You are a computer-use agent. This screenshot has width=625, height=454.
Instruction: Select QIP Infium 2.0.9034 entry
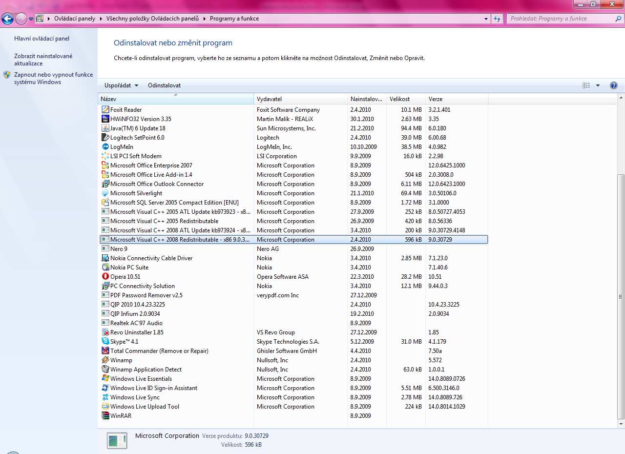294,314
